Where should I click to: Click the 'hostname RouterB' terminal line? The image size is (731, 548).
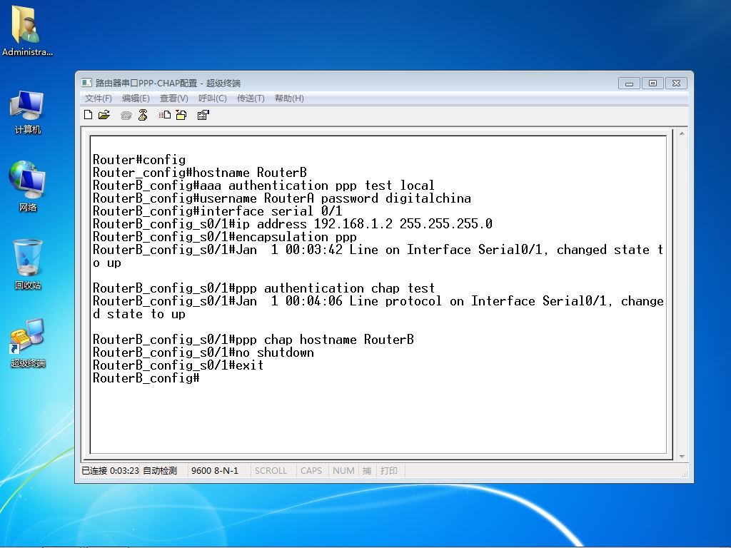[x=200, y=173]
